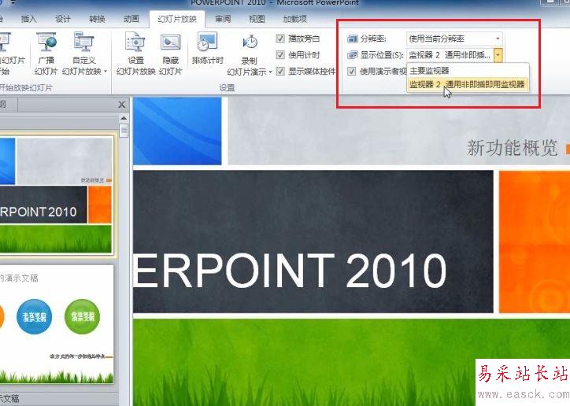570x406 pixels.
Task: Start Rehearse Timings (排练计时) icon
Action: click(x=207, y=42)
